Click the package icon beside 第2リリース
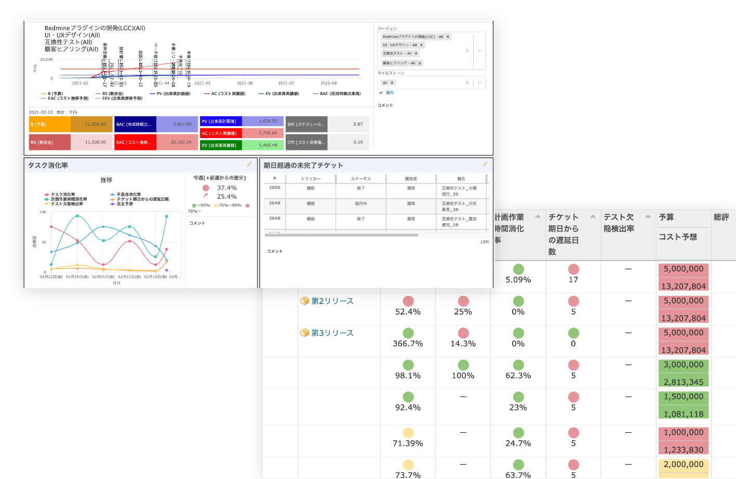736x479 pixels. [304, 301]
